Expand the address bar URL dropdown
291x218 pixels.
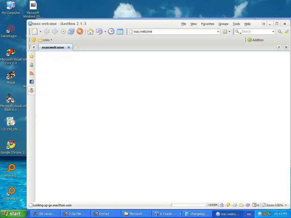[218, 32]
